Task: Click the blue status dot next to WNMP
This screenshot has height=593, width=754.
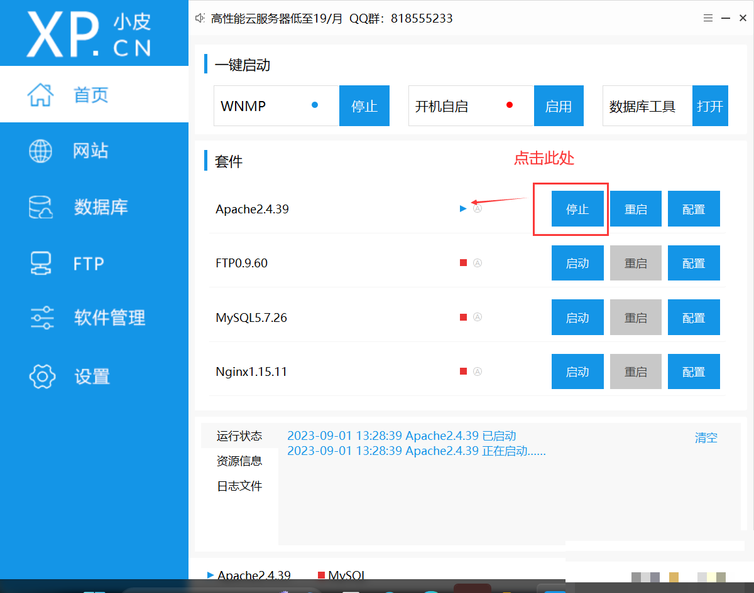Action: 315,105
